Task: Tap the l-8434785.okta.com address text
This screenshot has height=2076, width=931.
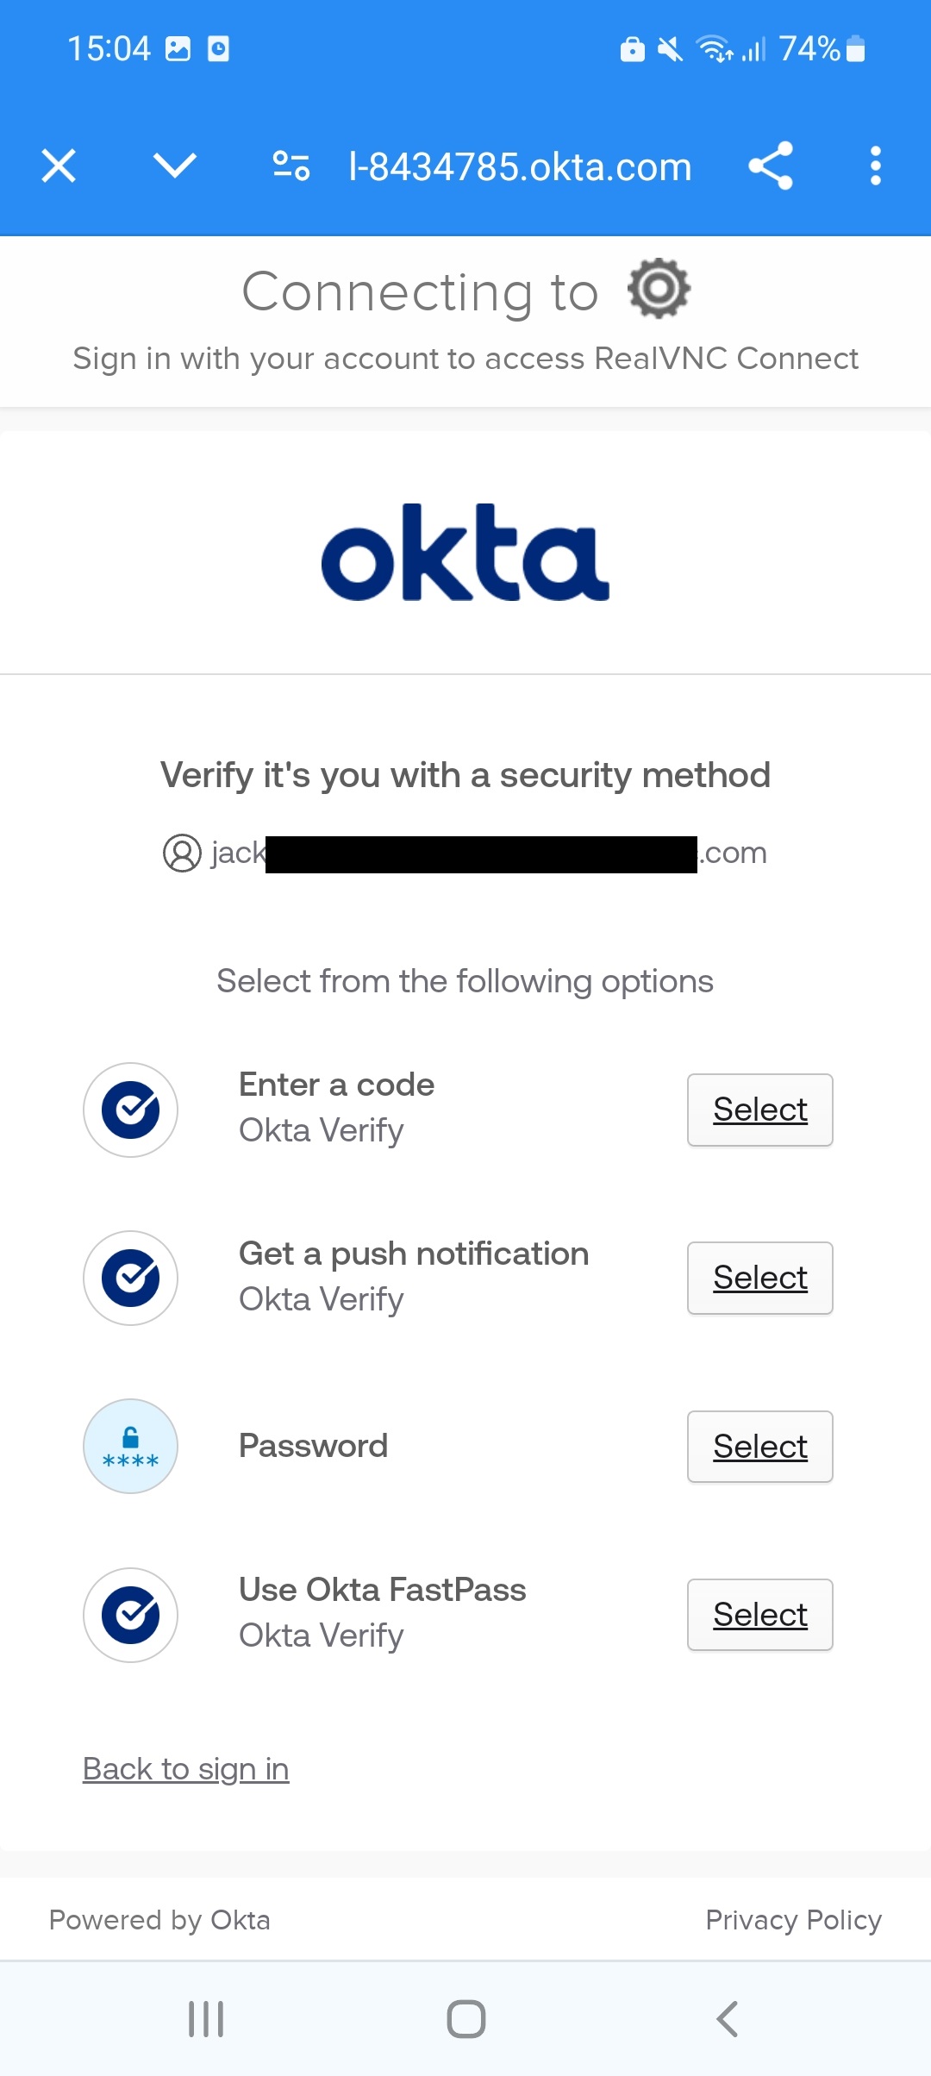Action: click(x=520, y=166)
